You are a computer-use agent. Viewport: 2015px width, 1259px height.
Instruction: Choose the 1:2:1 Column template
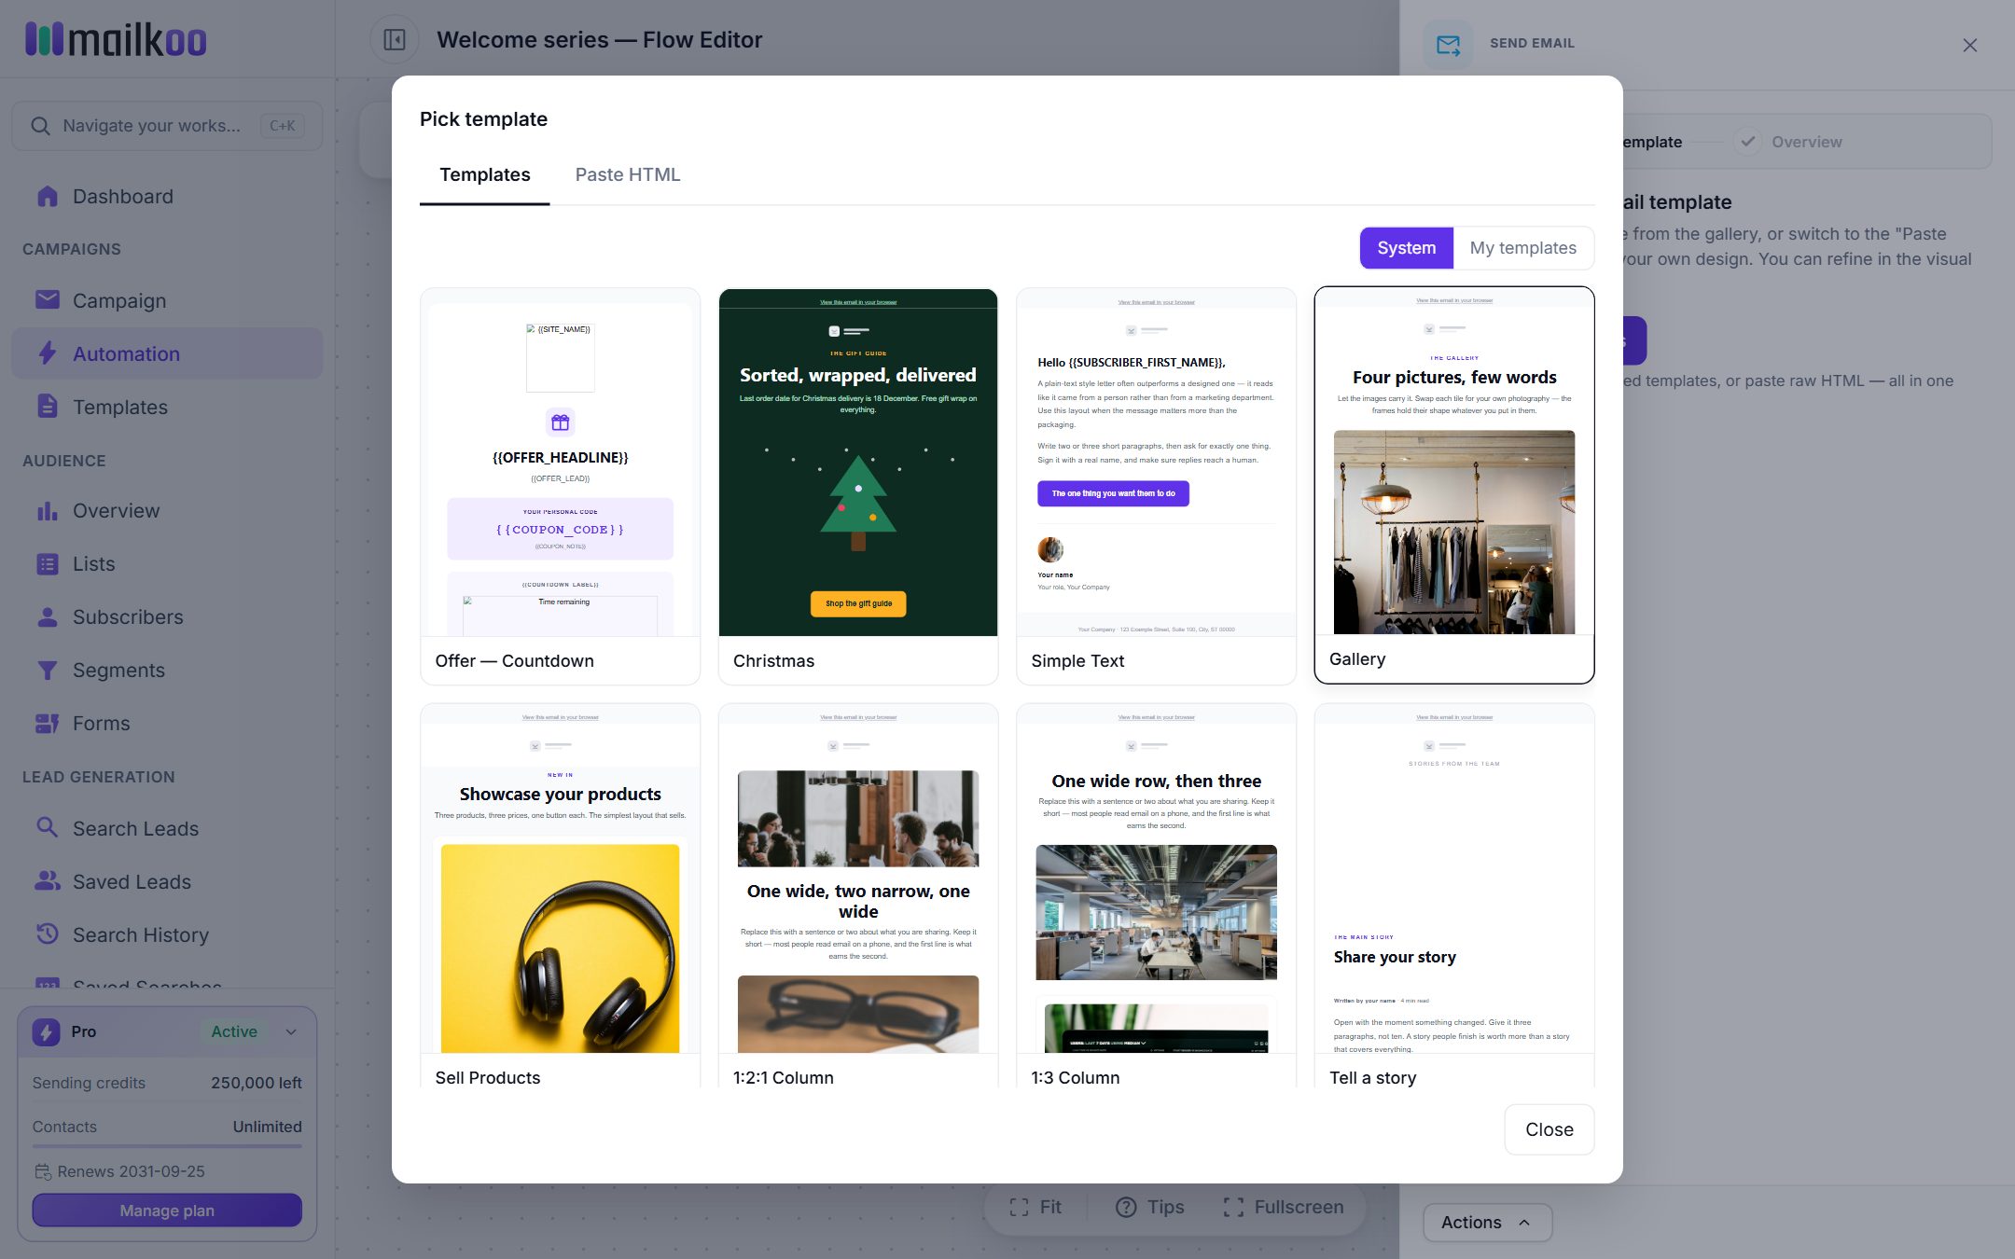[858, 895]
